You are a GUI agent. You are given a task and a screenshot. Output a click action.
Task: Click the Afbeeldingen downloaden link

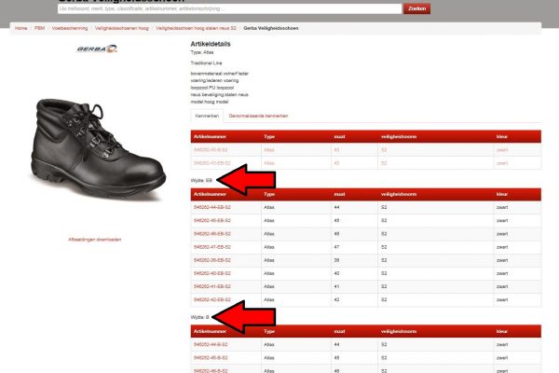coord(95,240)
